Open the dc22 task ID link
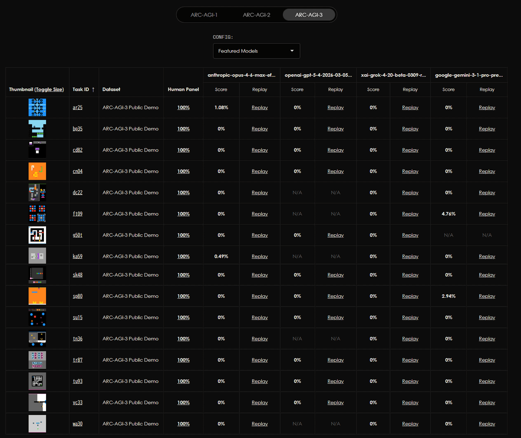This screenshot has width=521, height=438. pyautogui.click(x=77, y=193)
